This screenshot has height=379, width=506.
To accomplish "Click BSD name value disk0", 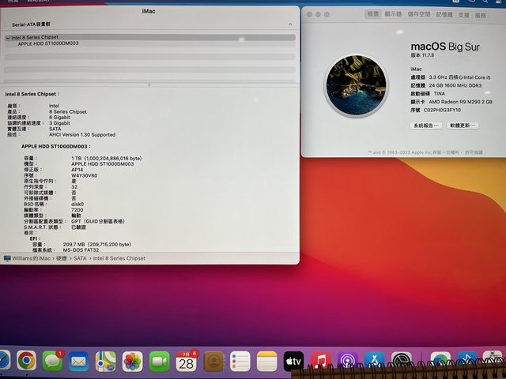I will click(77, 204).
